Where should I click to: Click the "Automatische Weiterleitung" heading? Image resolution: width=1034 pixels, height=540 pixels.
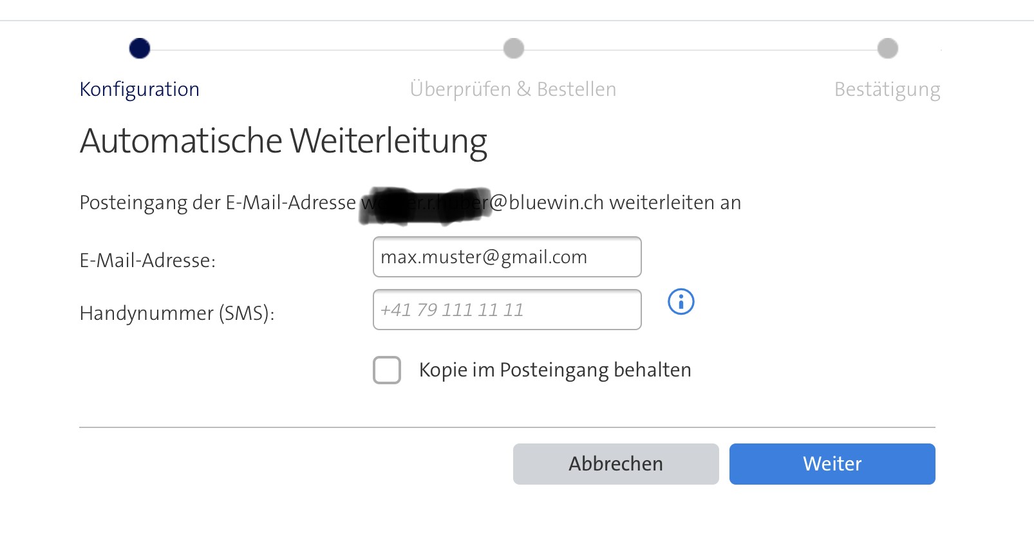coord(283,141)
